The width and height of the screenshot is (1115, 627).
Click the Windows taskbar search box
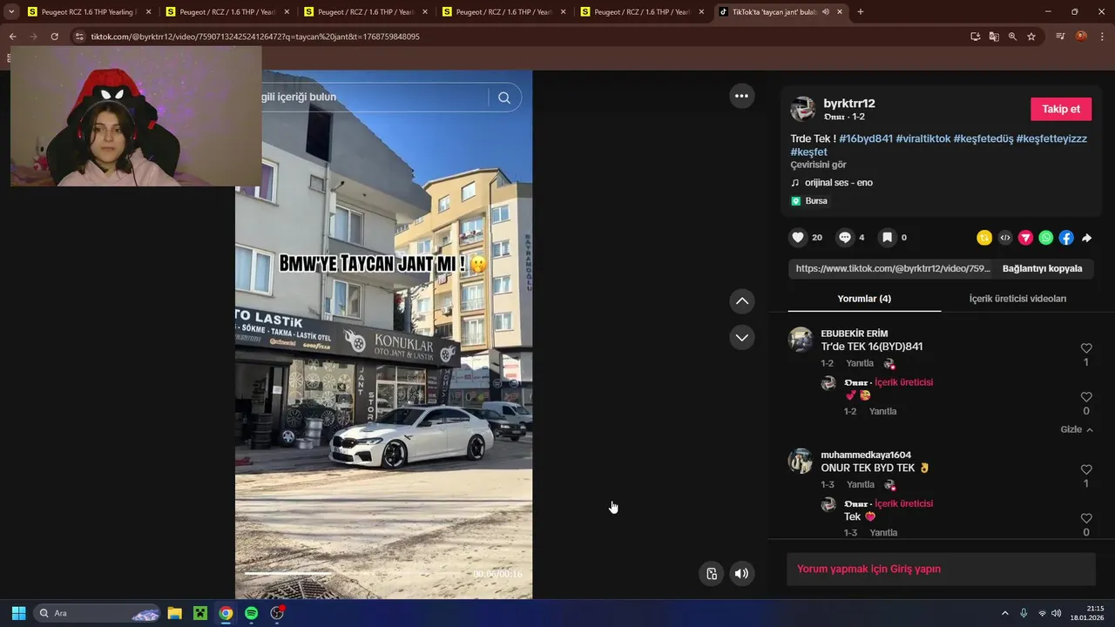coord(98,613)
